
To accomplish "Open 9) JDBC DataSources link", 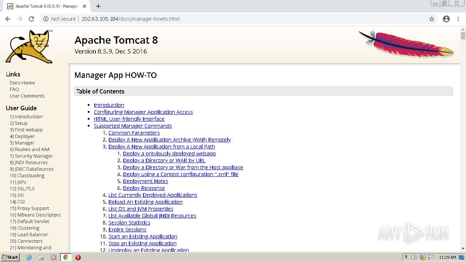I will (x=32, y=169).
